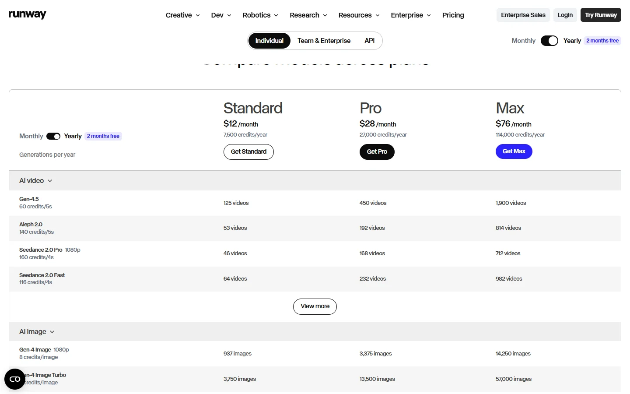The height and width of the screenshot is (394, 630).
Task: Click the '1,900 videos' cell
Action: pos(511,203)
